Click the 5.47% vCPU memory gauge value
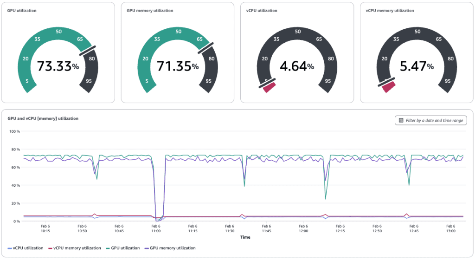The height and width of the screenshot is (261, 475). pos(417,66)
